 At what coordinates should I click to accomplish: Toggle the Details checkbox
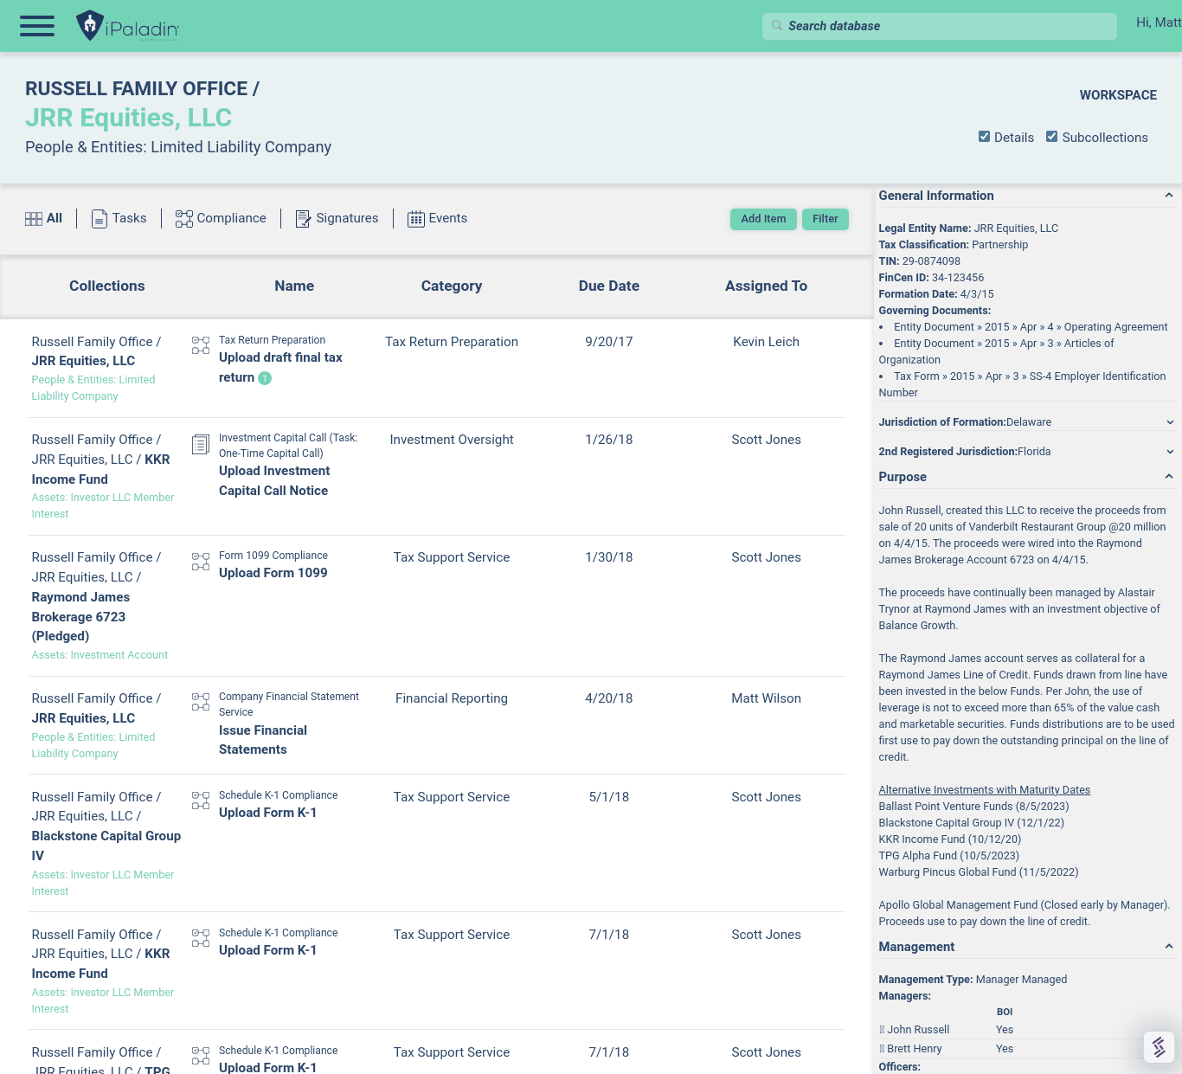point(984,137)
